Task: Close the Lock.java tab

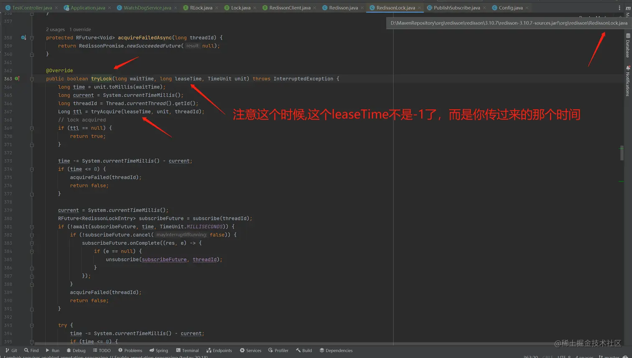Action: 255,8
